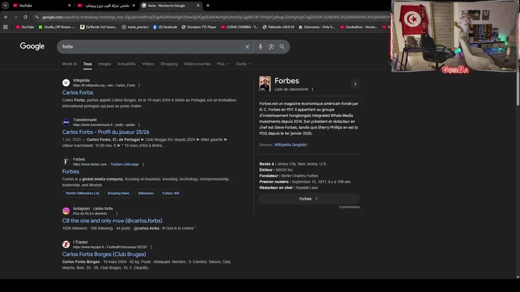Select the Vidéos courtes search tab

[197, 64]
